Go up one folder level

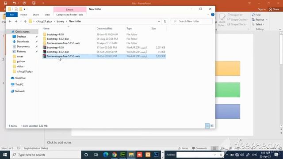tap(25, 21)
